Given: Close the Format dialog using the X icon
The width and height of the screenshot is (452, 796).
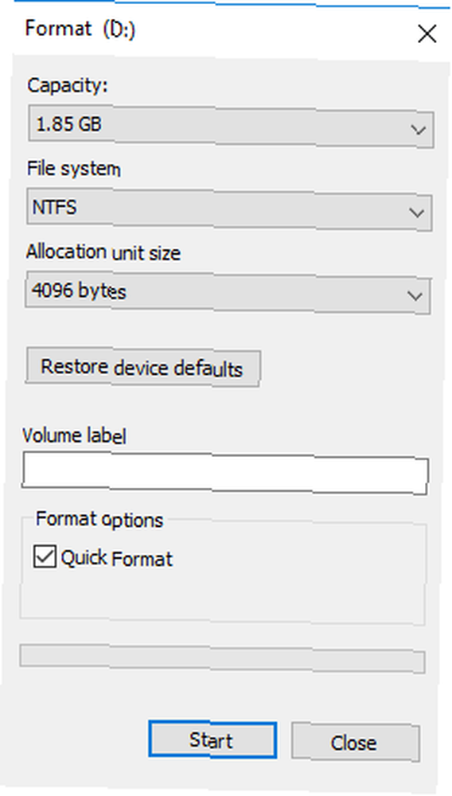Looking at the screenshot, I should coord(427,34).
